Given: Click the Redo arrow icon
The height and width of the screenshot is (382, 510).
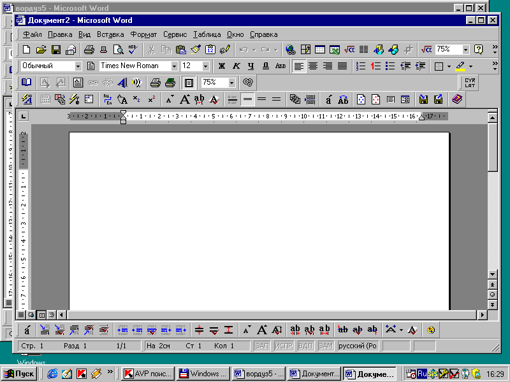Looking at the screenshot, I should pyautogui.click(x=265, y=50).
